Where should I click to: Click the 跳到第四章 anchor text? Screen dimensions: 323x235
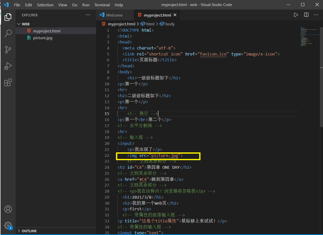(x=163, y=179)
